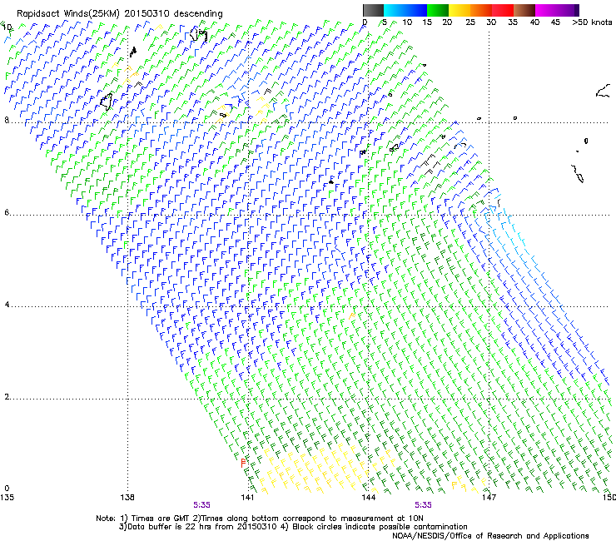This screenshot has height=541, width=616.
Task: Click the legend value '25' label
Action: [470, 22]
